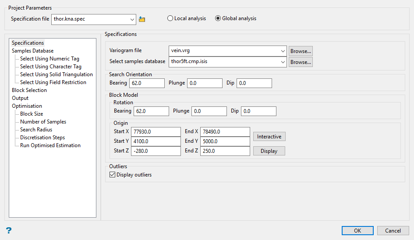Select Global analysis radio button
The width and height of the screenshot is (414, 240).
[x=218, y=18]
